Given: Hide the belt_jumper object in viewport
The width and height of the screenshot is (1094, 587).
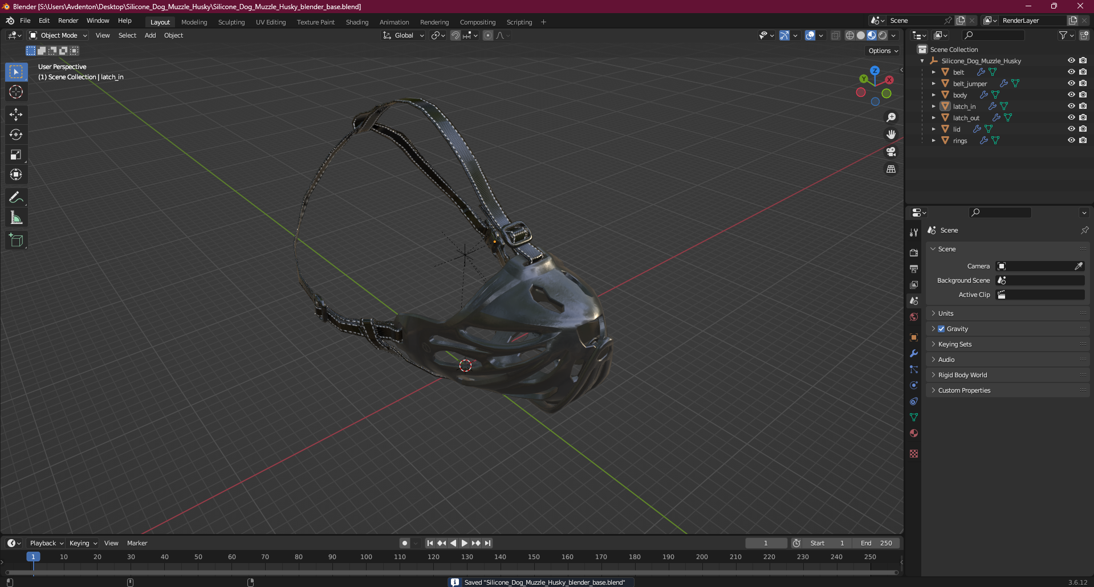Looking at the screenshot, I should (1071, 83).
